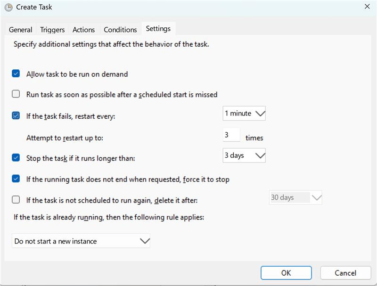
Task: Enable run task after missed scheduled start
Action: point(16,94)
